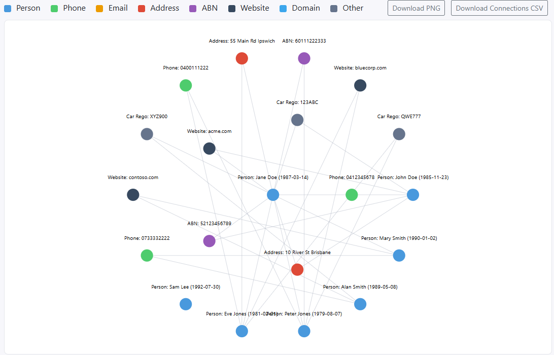Click the Website bluecorp.com node
The width and height of the screenshot is (554, 355).
360,85
